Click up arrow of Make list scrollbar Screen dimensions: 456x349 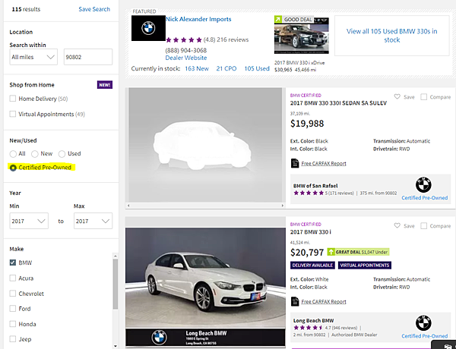coord(116,256)
